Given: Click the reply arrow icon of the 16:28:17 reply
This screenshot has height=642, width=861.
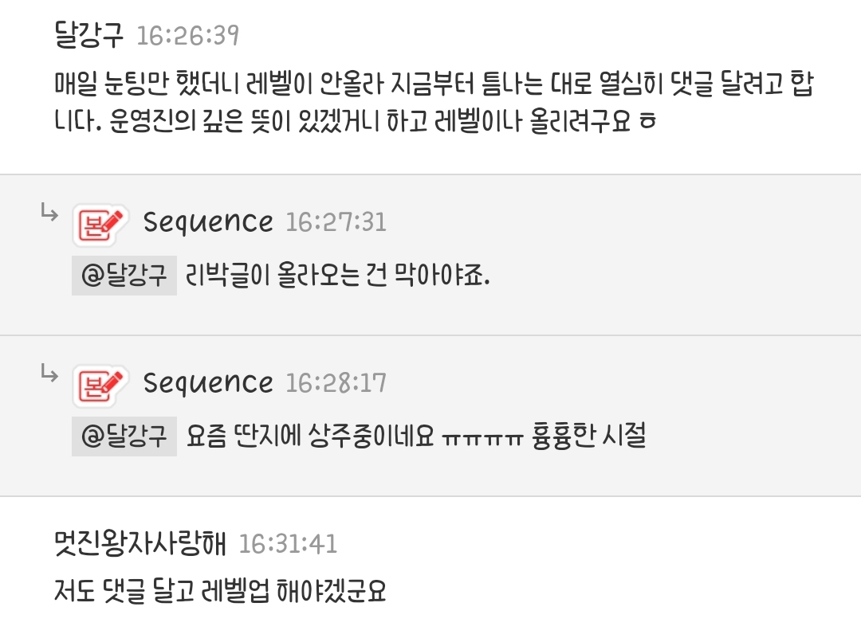Looking at the screenshot, I should point(49,373).
